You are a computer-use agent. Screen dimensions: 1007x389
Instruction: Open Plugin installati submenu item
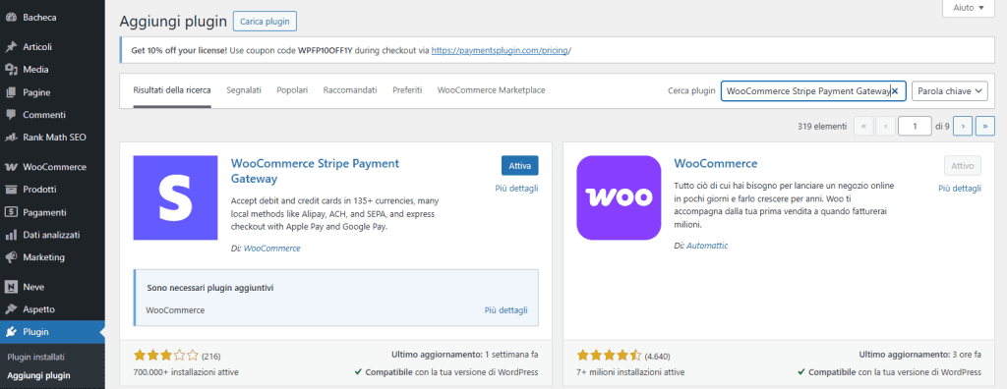36,357
